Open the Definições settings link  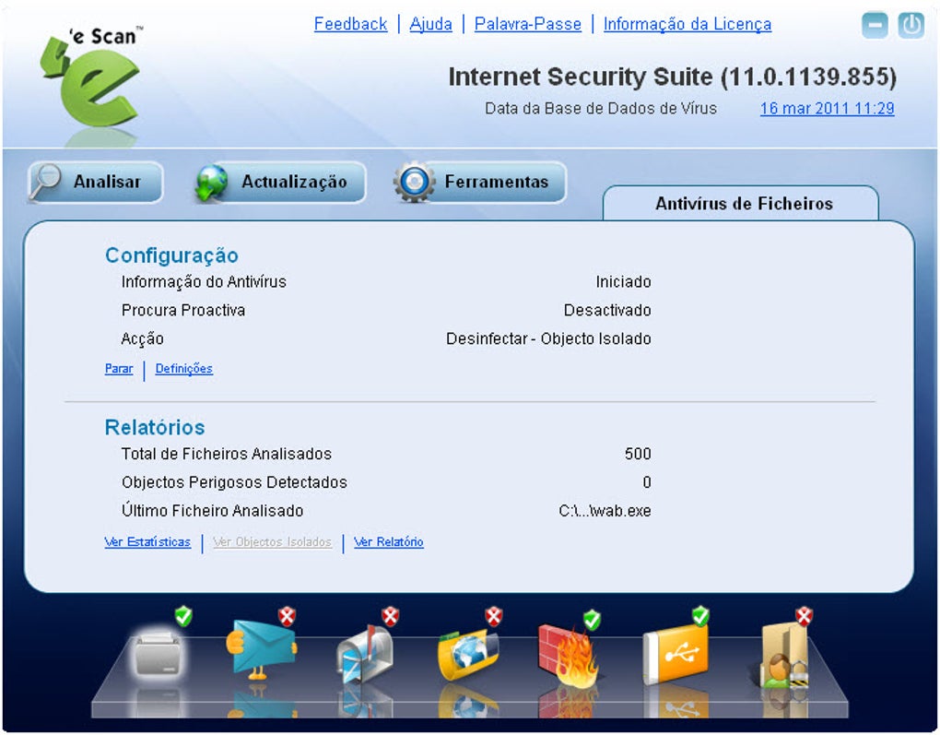pos(184,368)
